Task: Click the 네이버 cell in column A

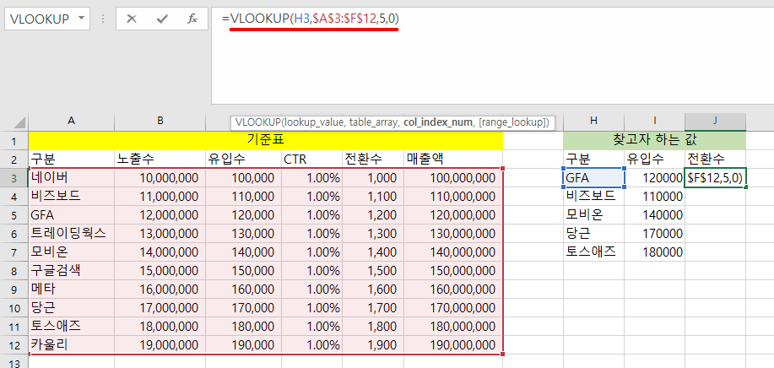Action: pyautogui.click(x=71, y=177)
